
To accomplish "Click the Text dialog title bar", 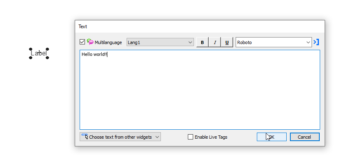I will pos(200,27).
